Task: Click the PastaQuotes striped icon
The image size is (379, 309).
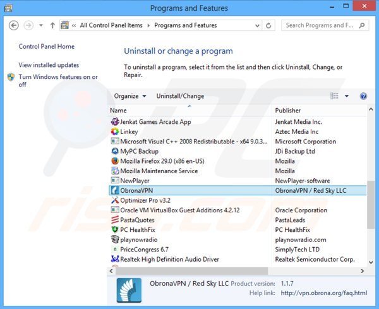Action: (x=115, y=220)
